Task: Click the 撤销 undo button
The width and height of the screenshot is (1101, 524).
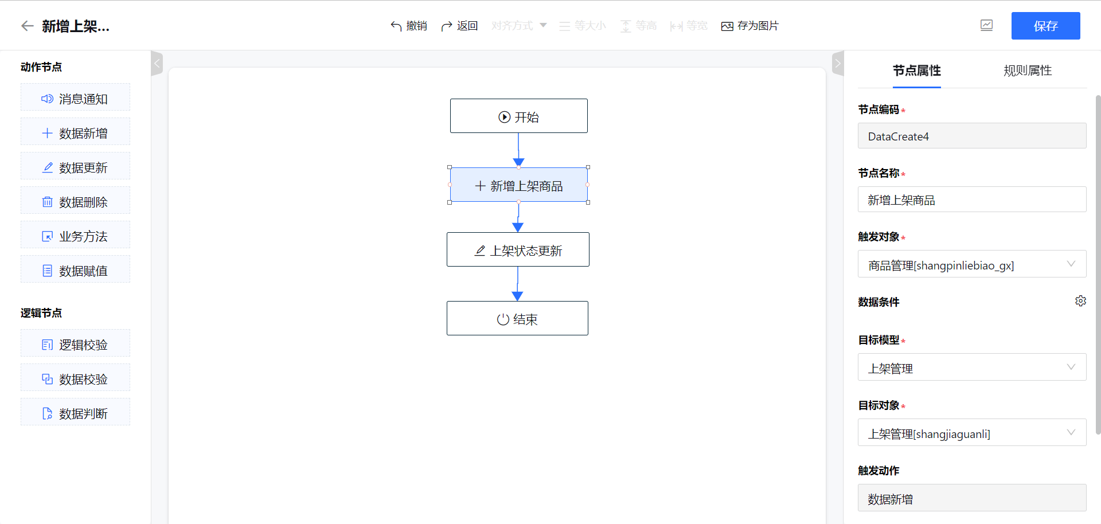Action: click(409, 26)
